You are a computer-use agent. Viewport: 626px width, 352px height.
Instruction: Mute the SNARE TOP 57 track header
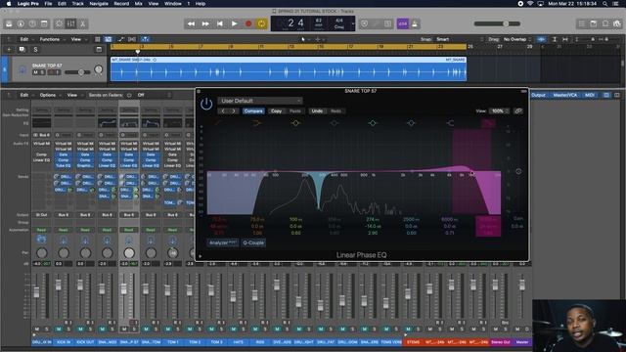click(35, 72)
